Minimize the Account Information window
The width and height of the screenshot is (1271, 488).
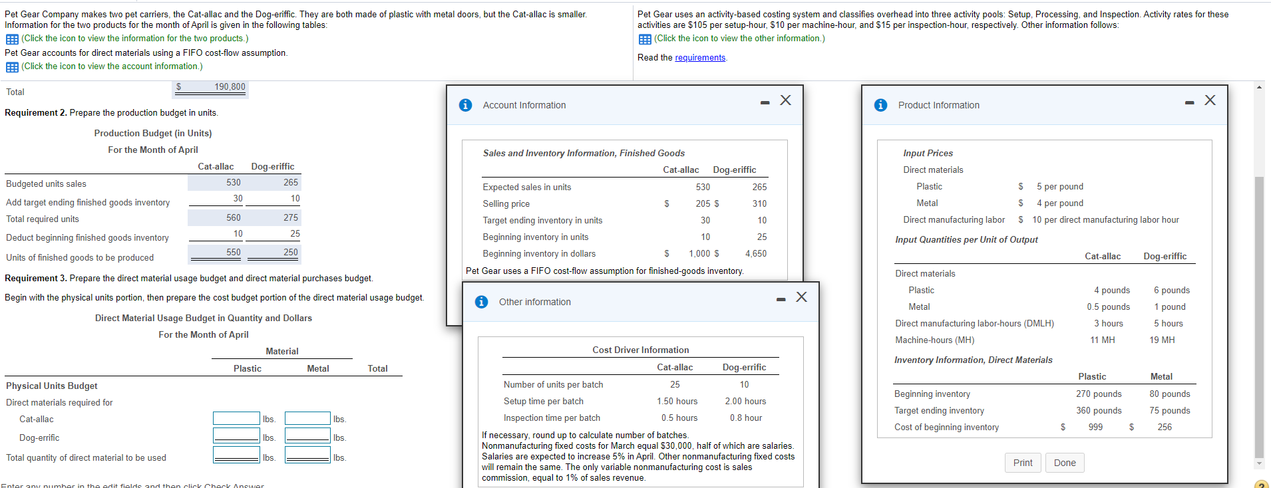click(765, 102)
